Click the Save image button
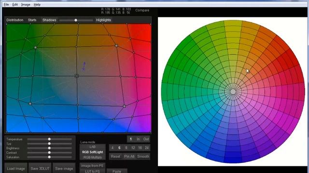 [x=64, y=169]
